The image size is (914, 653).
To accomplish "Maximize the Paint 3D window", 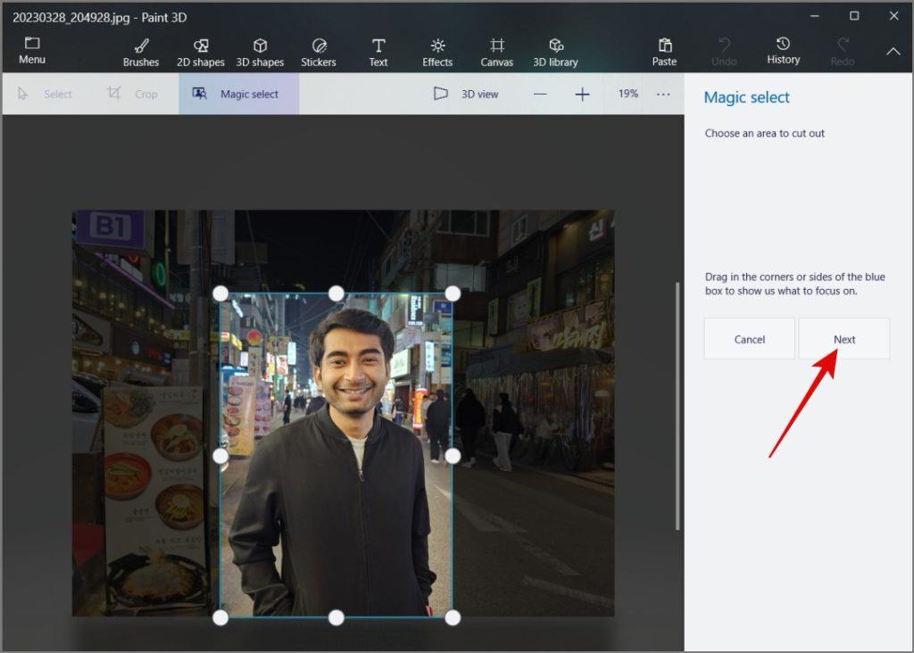I will 854,16.
